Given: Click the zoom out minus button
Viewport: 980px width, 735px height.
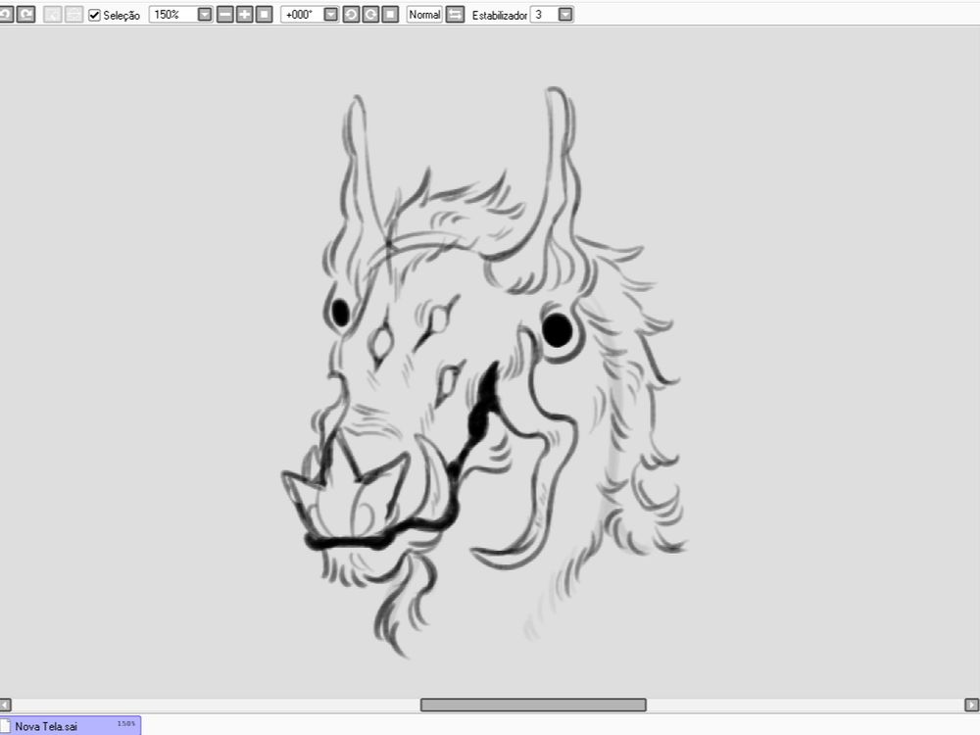Looking at the screenshot, I should 225,15.
